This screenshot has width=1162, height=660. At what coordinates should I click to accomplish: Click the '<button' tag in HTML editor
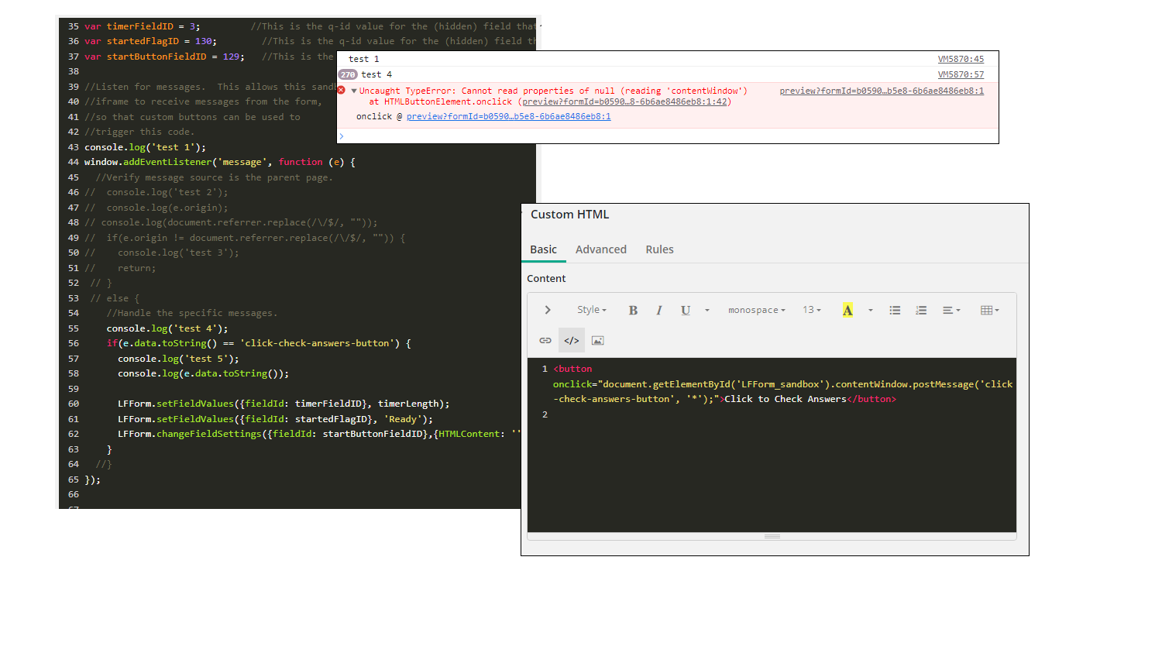coord(572,369)
